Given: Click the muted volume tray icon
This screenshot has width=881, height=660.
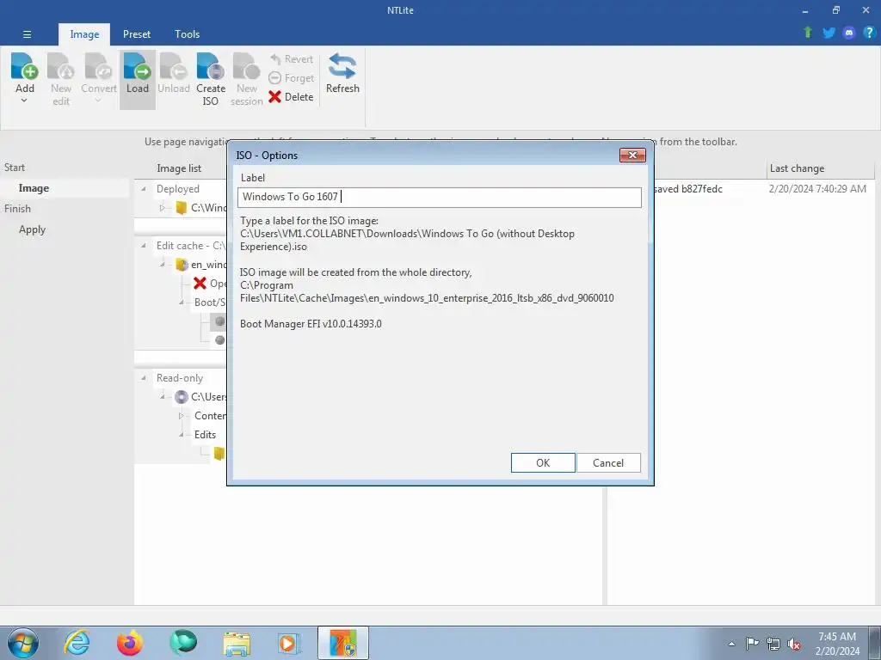Looking at the screenshot, I should click(x=794, y=644).
